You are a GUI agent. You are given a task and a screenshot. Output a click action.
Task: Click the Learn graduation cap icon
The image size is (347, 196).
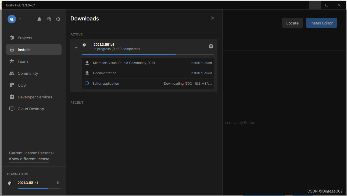tap(12, 62)
